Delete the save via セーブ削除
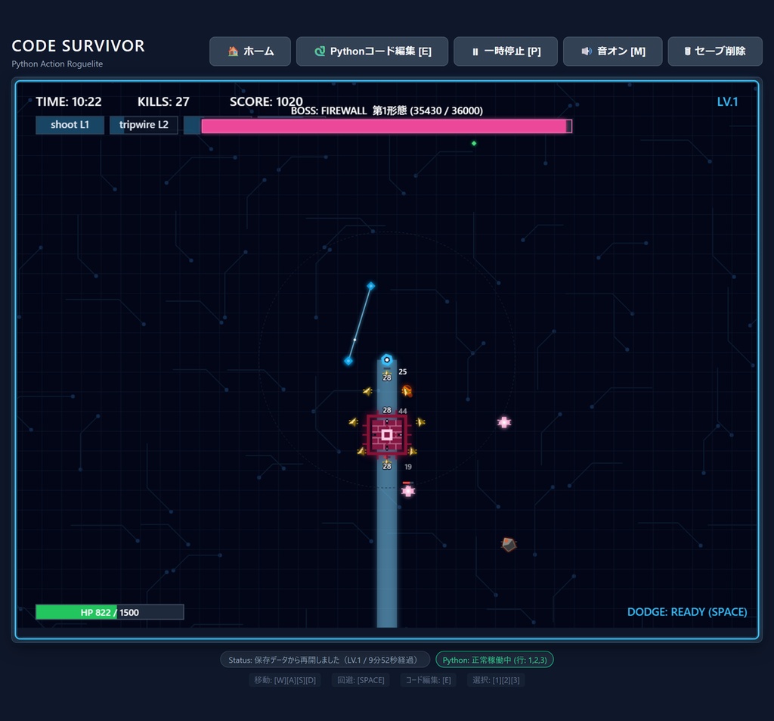Image resolution: width=774 pixels, height=721 pixels. coord(715,51)
